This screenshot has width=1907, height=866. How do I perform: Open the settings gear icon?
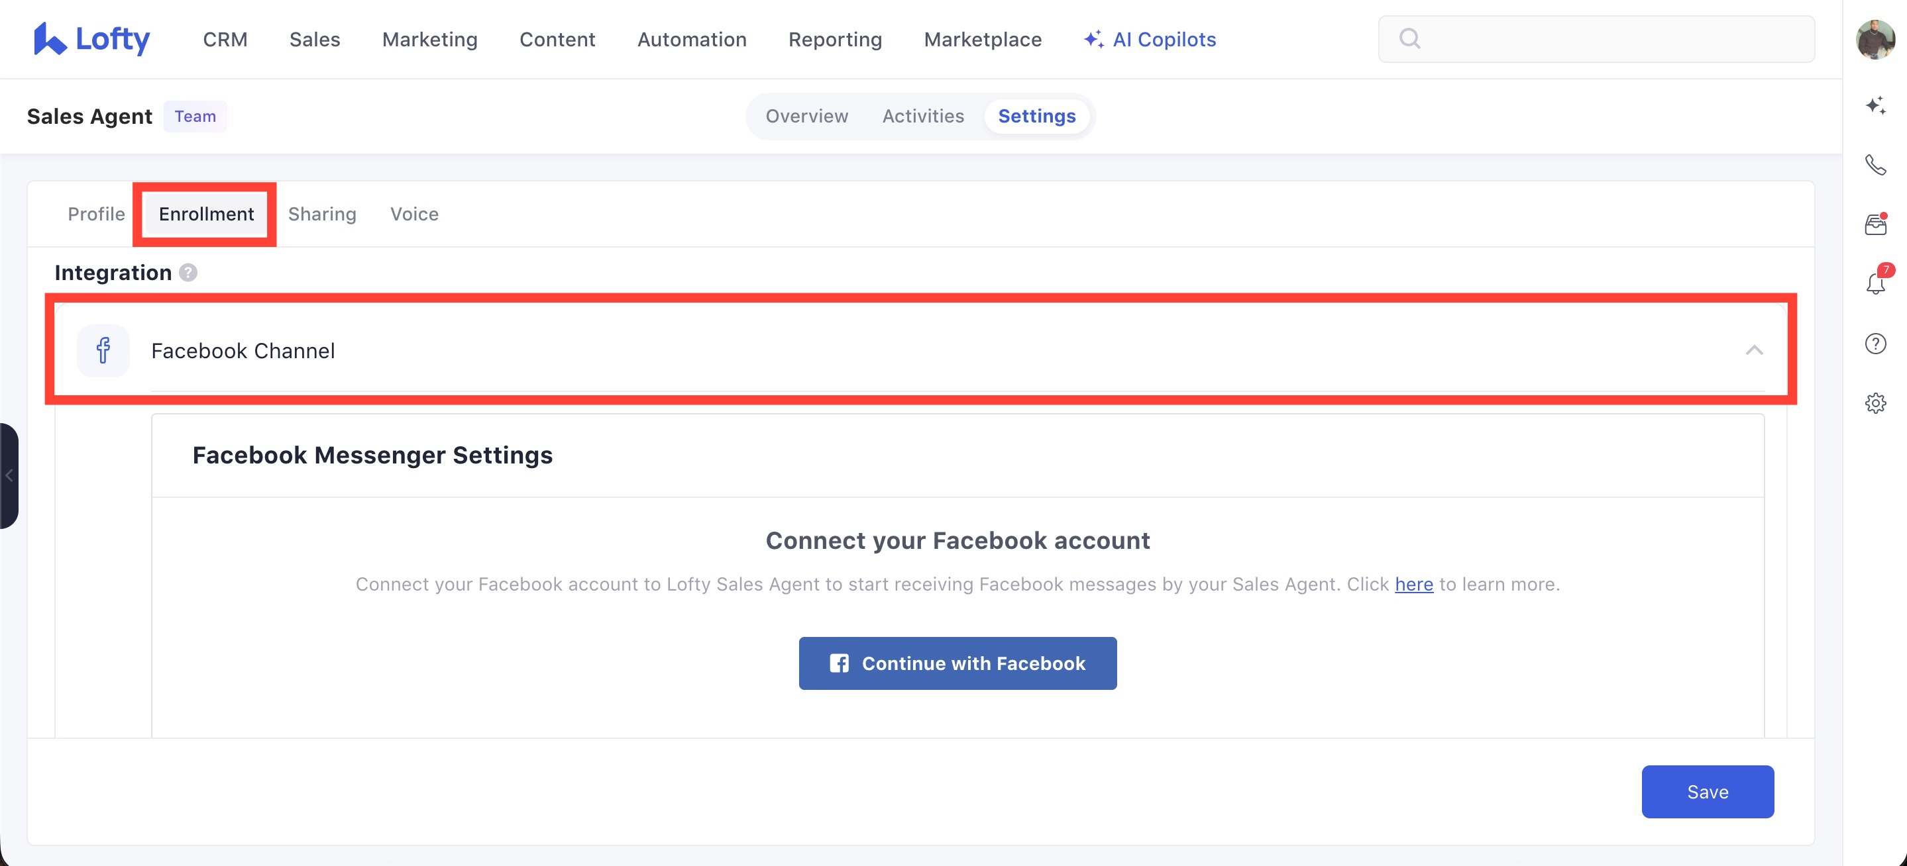coord(1875,403)
